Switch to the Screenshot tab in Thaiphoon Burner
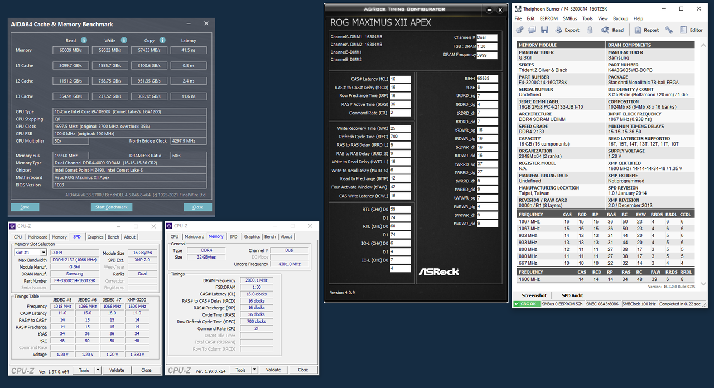The width and height of the screenshot is (714, 388). (534, 295)
